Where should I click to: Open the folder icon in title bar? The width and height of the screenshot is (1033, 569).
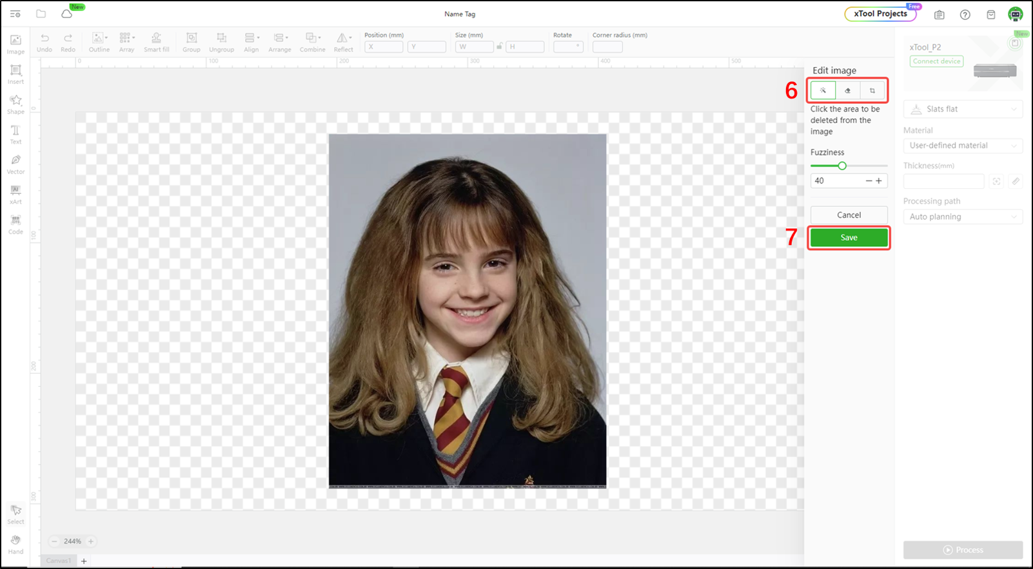pyautogui.click(x=41, y=14)
